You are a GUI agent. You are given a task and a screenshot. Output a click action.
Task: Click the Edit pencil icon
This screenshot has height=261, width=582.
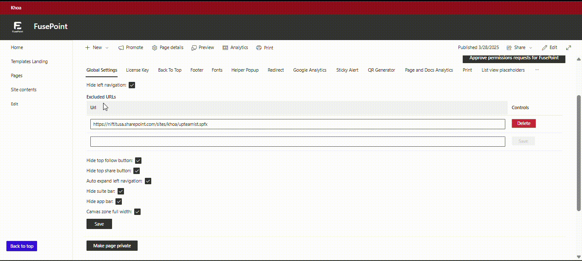[x=545, y=48]
